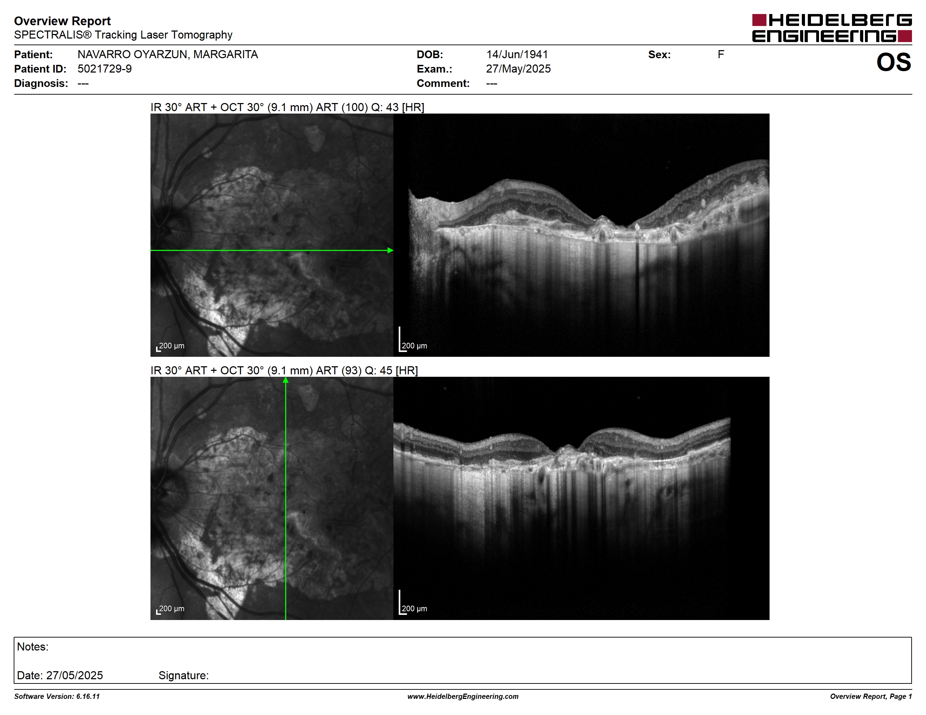
Task: Click the top horizontal OCT B-scan image
Action: coord(581,235)
